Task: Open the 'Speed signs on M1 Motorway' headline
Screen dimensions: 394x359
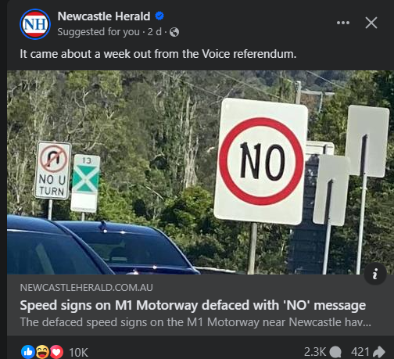Action: 193,305
